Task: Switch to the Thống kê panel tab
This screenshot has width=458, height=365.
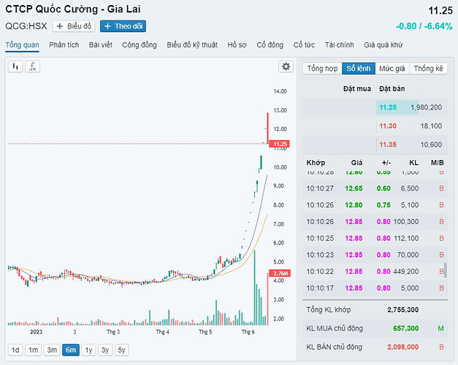Action: 428,69
